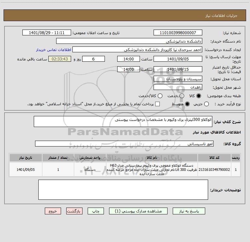Image resolution: width=250 pixels, height=242 pixels.
Task: Click the کد کالا column header
Action: pyautogui.click(x=214, y=158)
